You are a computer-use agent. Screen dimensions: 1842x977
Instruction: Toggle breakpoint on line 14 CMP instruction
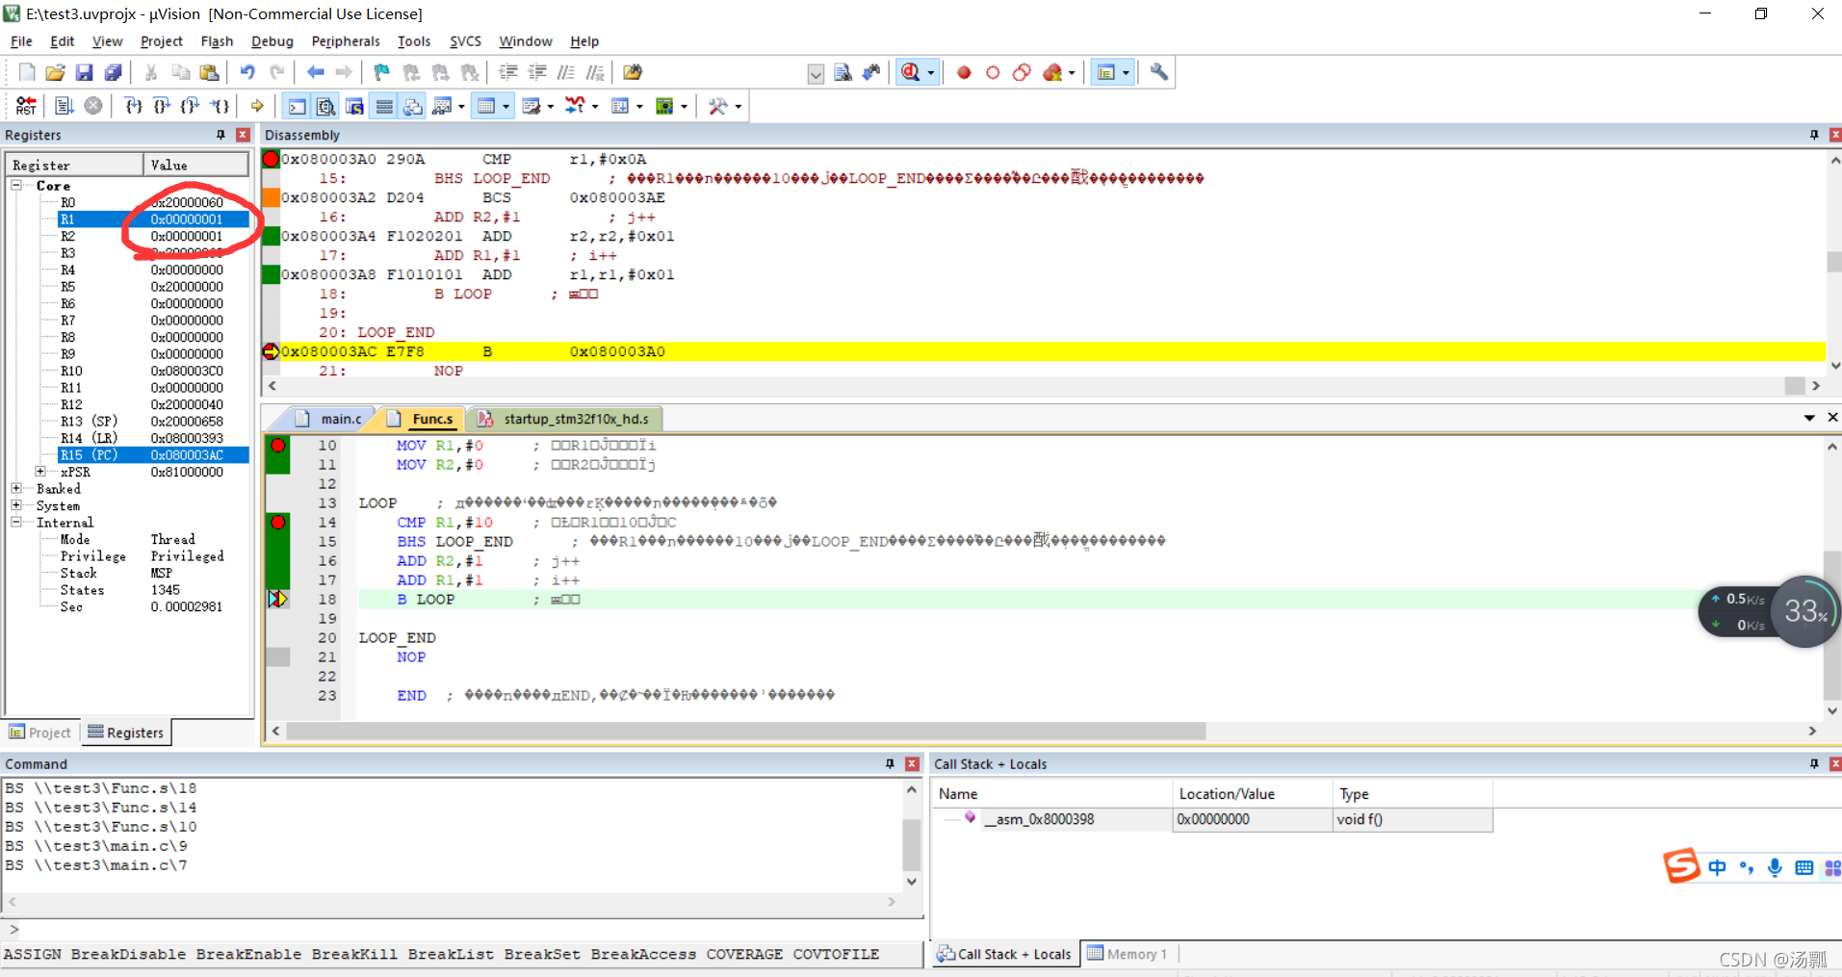coord(278,522)
